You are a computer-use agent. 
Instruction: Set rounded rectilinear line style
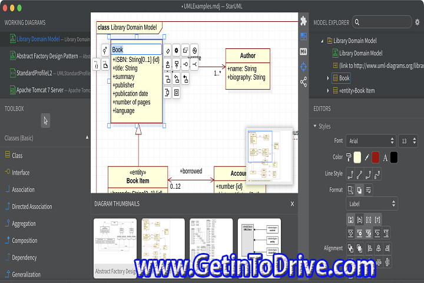tap(368, 175)
